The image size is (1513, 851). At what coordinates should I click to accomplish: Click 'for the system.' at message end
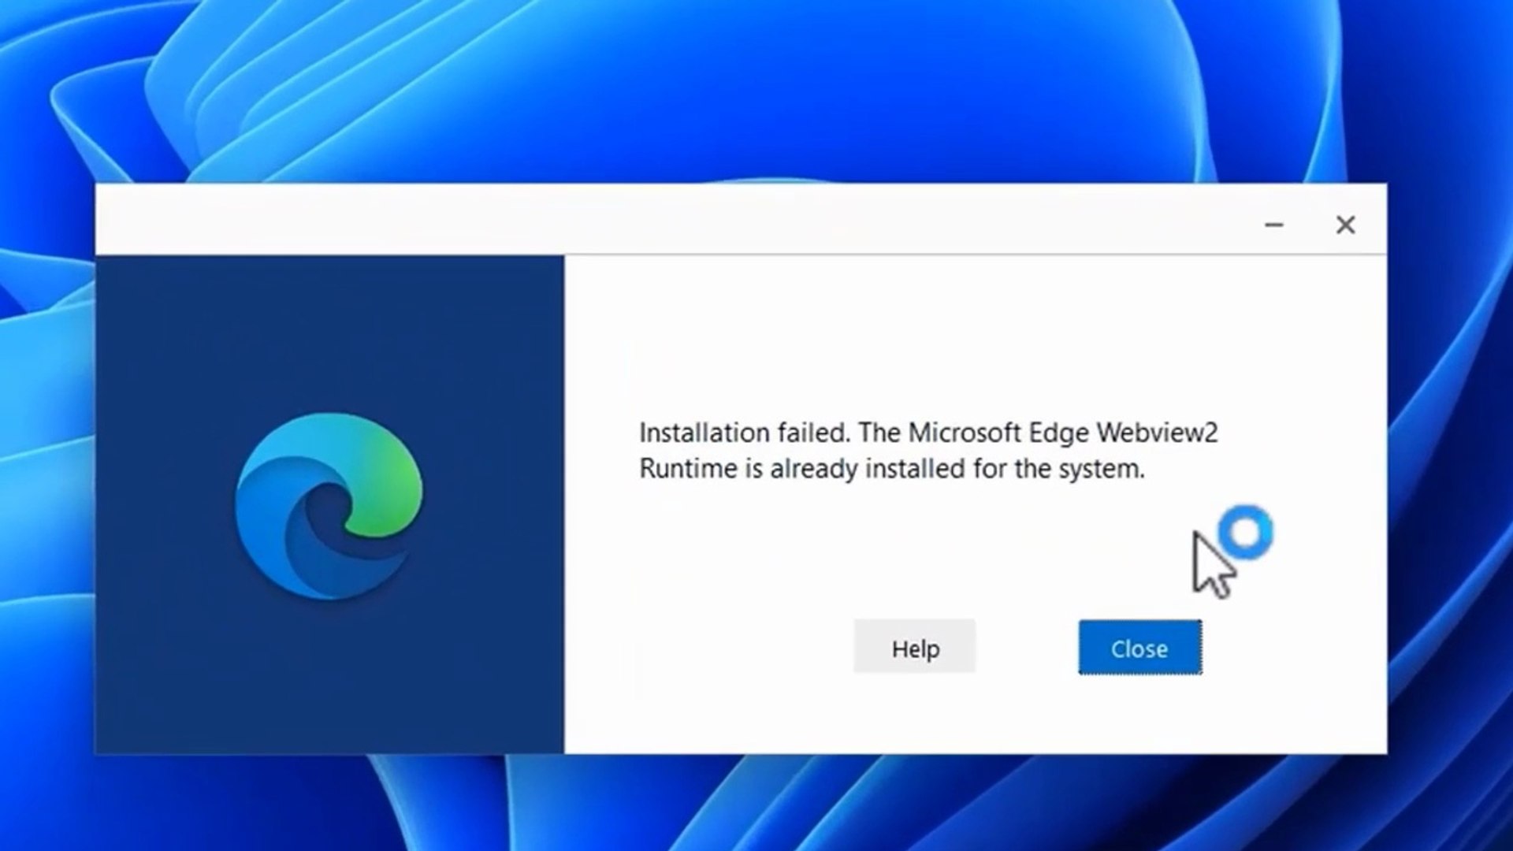coord(1058,469)
